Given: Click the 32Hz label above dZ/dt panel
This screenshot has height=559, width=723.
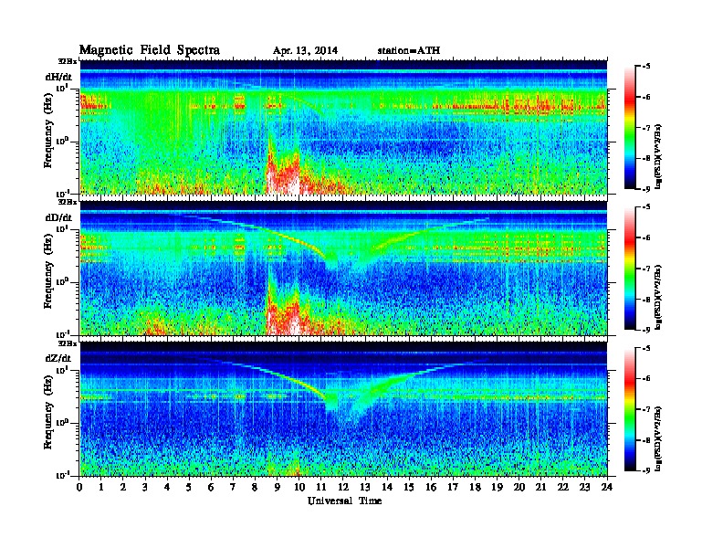Looking at the screenshot, I should [68, 343].
